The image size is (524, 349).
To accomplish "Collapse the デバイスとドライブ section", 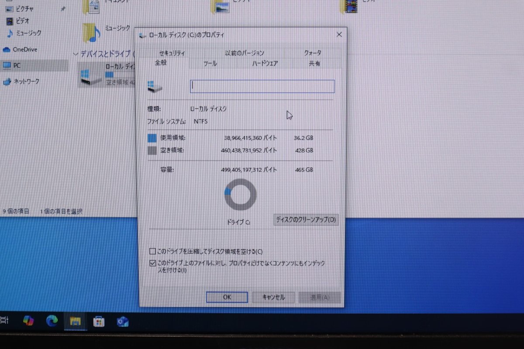I will (76, 54).
